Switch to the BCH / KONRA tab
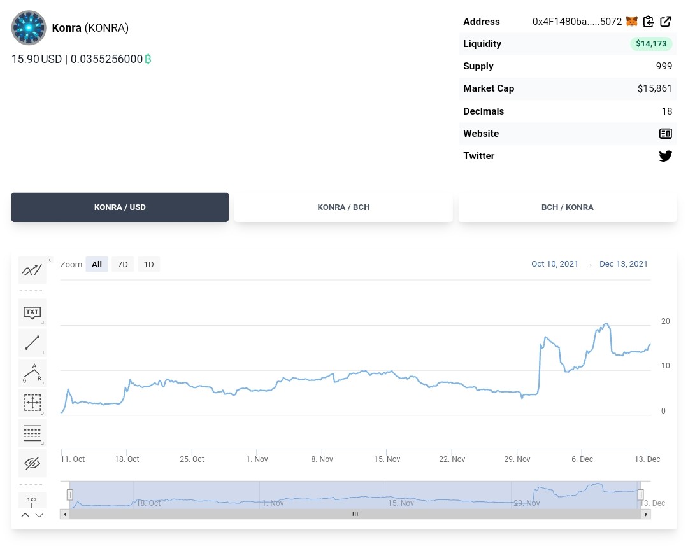Image resolution: width=688 pixels, height=551 pixels. (x=568, y=207)
